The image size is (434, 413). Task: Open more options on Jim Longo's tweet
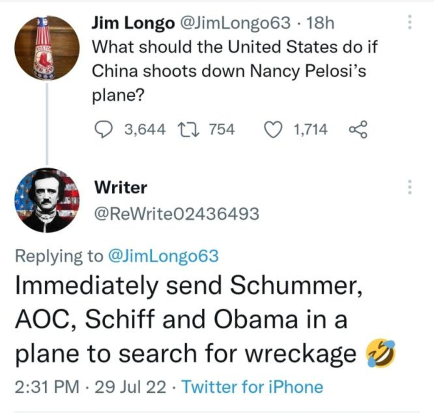point(409,22)
